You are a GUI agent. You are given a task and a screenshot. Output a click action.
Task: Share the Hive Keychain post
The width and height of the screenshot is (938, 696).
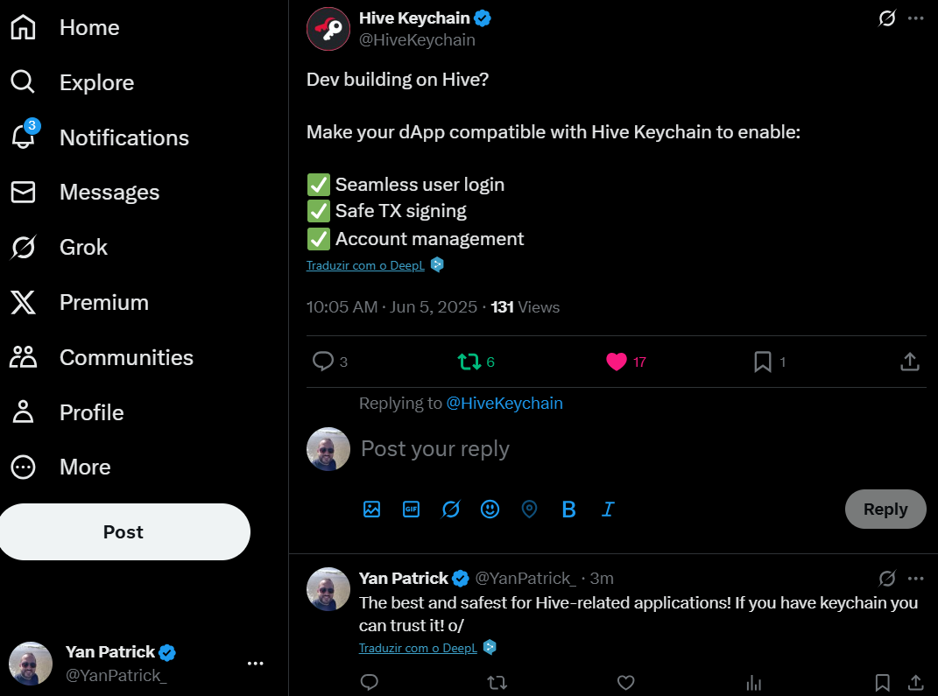click(x=910, y=362)
